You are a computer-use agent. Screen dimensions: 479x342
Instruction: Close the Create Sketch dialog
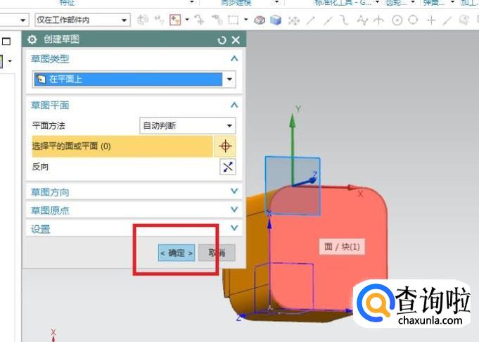point(236,39)
